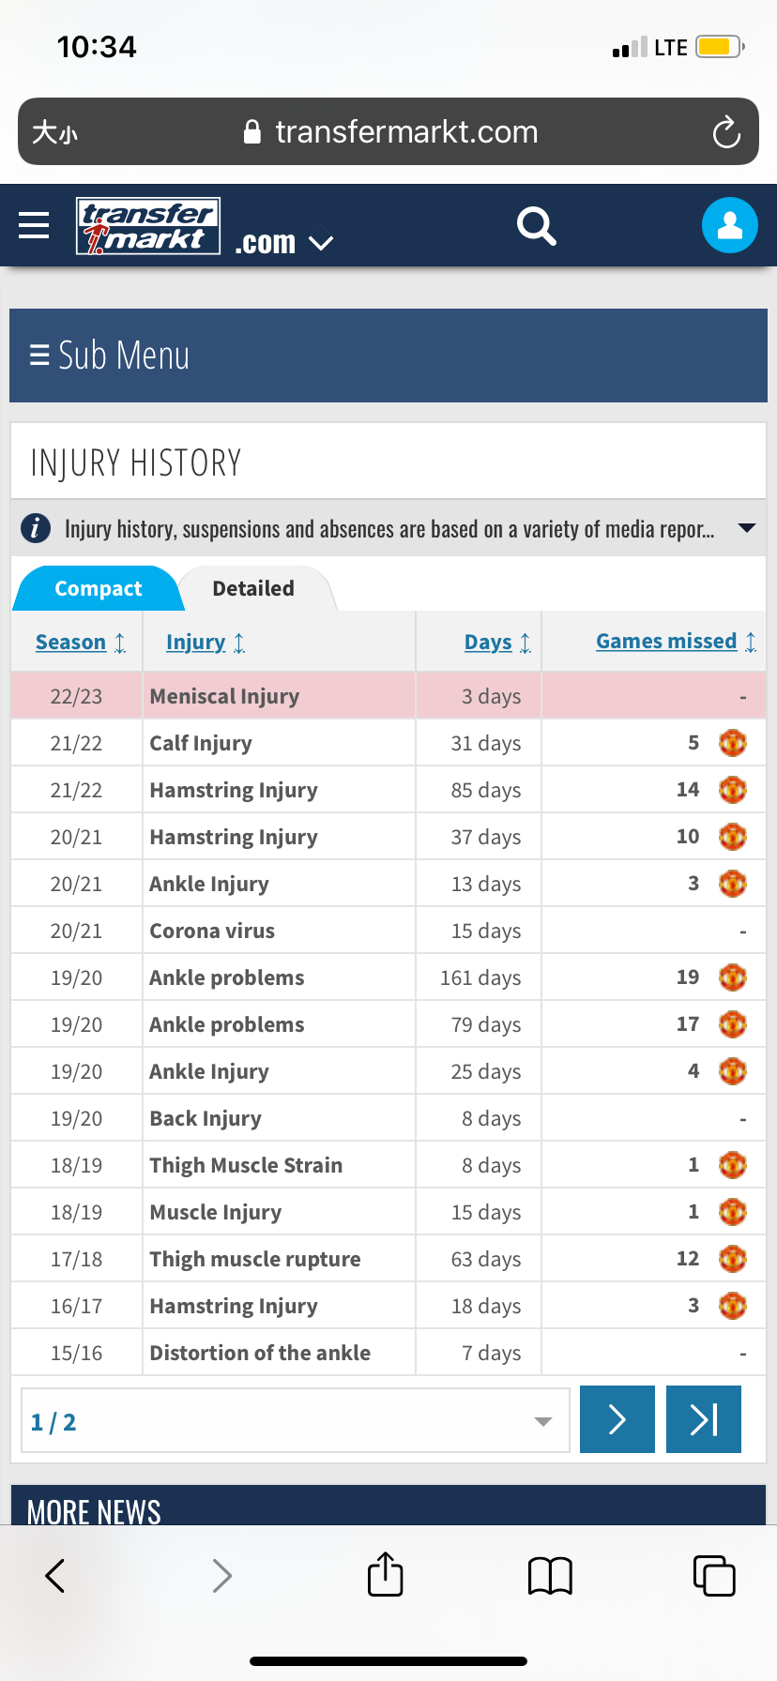777x1681 pixels.
Task: Expand the .com domain chevron
Action: tap(321, 244)
